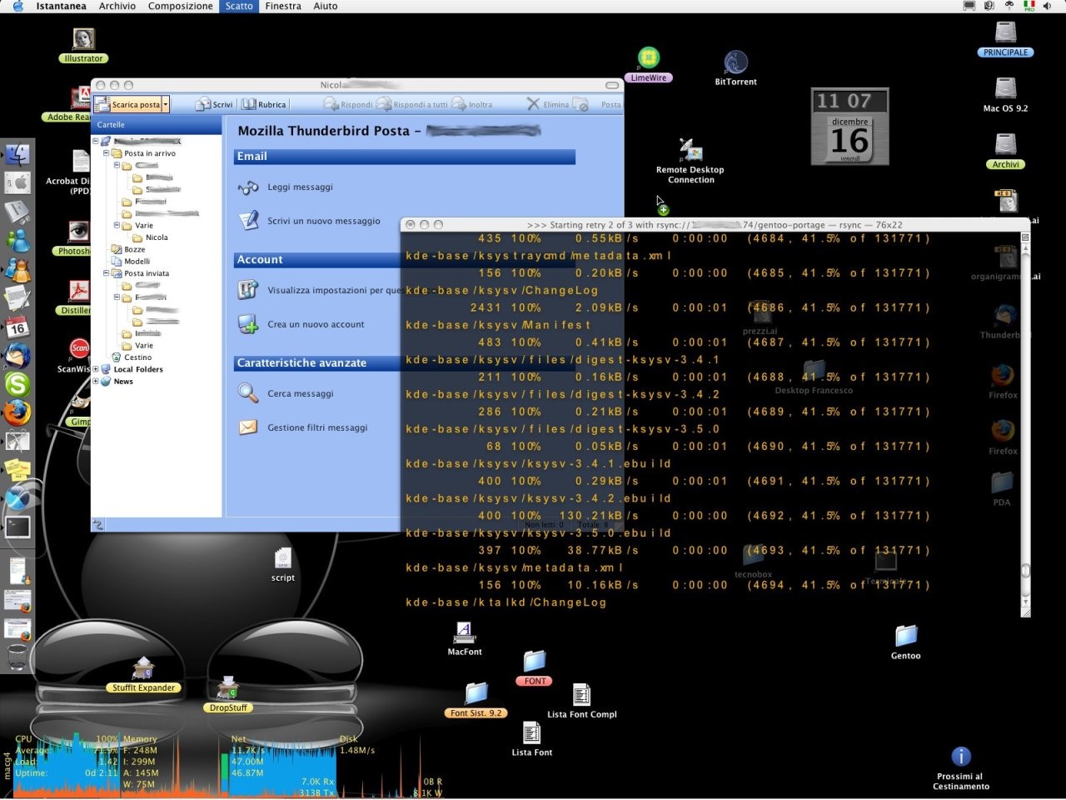This screenshot has width=1066, height=800.
Task: Click the Elimina toolbar button
Action: (548, 104)
